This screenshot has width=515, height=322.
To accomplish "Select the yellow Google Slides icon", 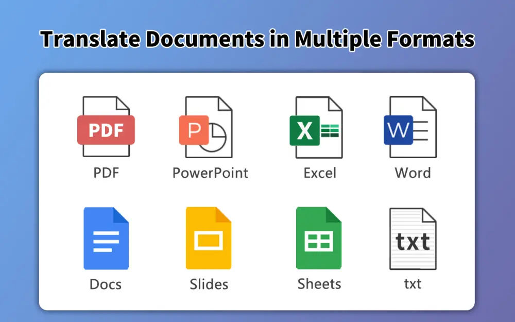I will click(209, 238).
